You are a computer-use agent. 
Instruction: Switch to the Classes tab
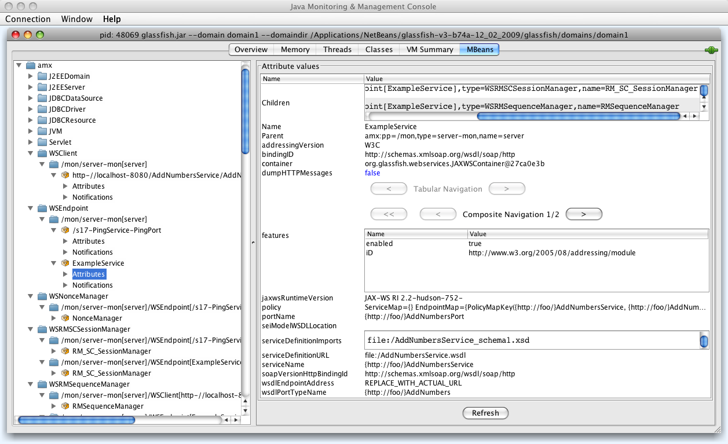(x=379, y=50)
